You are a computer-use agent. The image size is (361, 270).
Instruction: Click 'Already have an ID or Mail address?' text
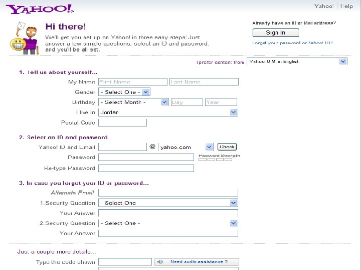click(x=294, y=23)
